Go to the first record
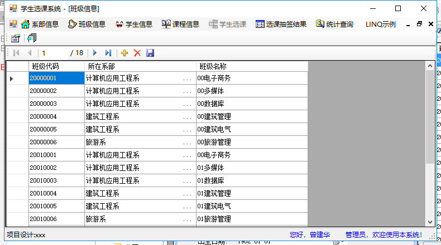 click(16, 53)
